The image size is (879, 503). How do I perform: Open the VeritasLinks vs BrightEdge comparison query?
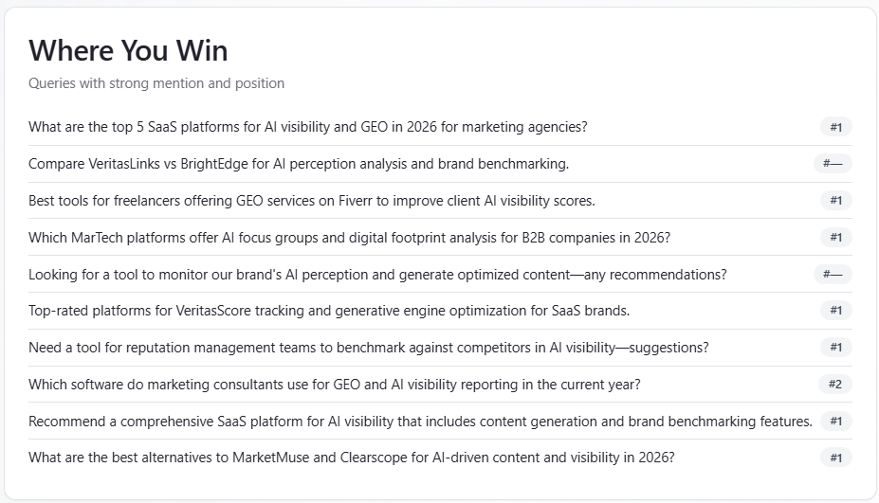pos(299,164)
